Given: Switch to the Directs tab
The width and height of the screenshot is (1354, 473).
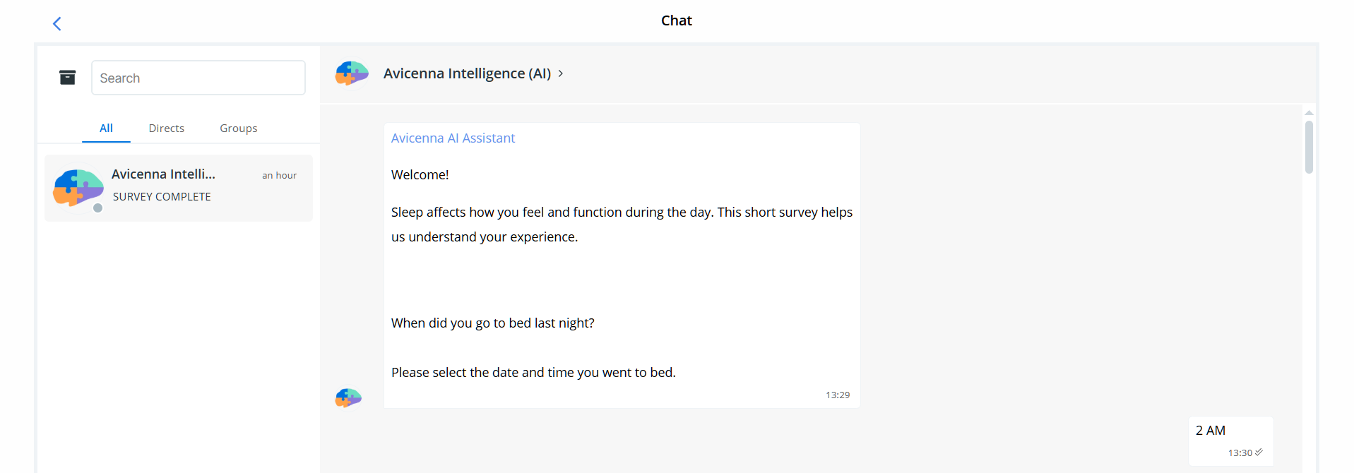Looking at the screenshot, I should tap(167, 128).
